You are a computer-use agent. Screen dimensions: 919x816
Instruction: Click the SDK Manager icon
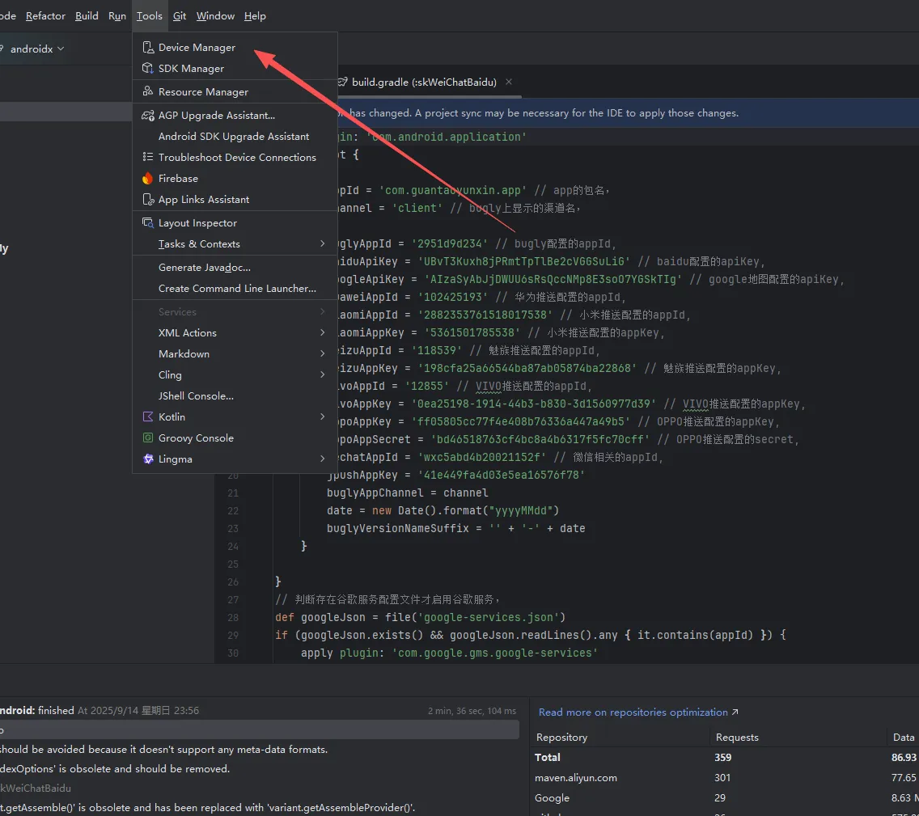[x=147, y=69]
